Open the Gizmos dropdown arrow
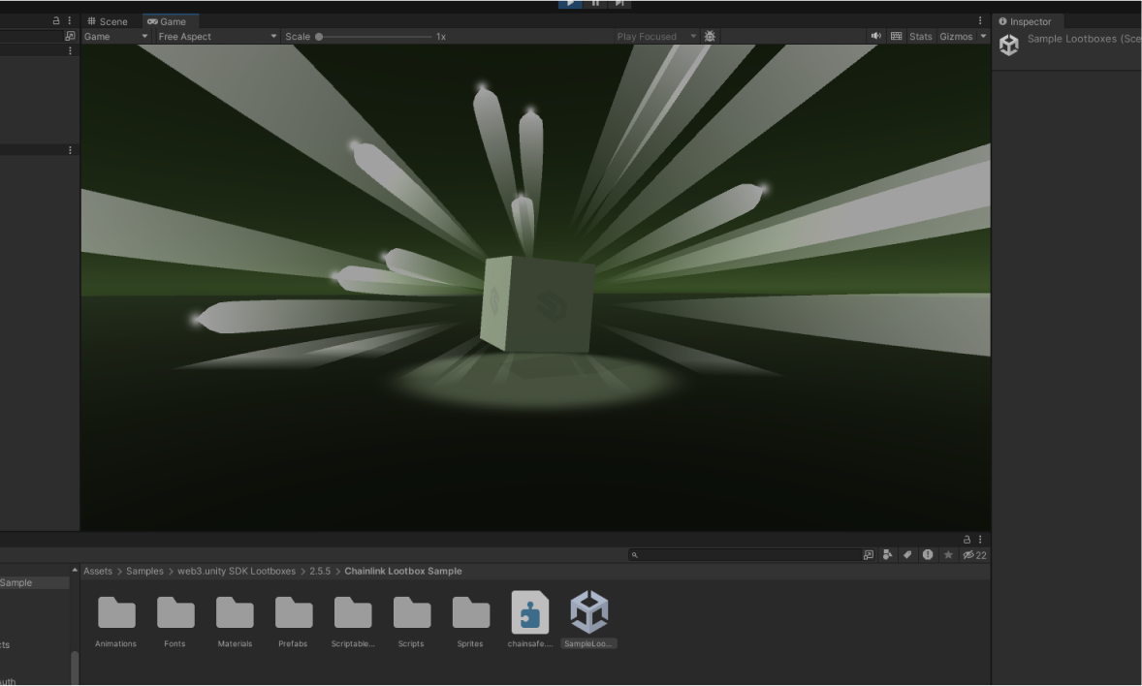The image size is (1142, 686). click(x=983, y=37)
